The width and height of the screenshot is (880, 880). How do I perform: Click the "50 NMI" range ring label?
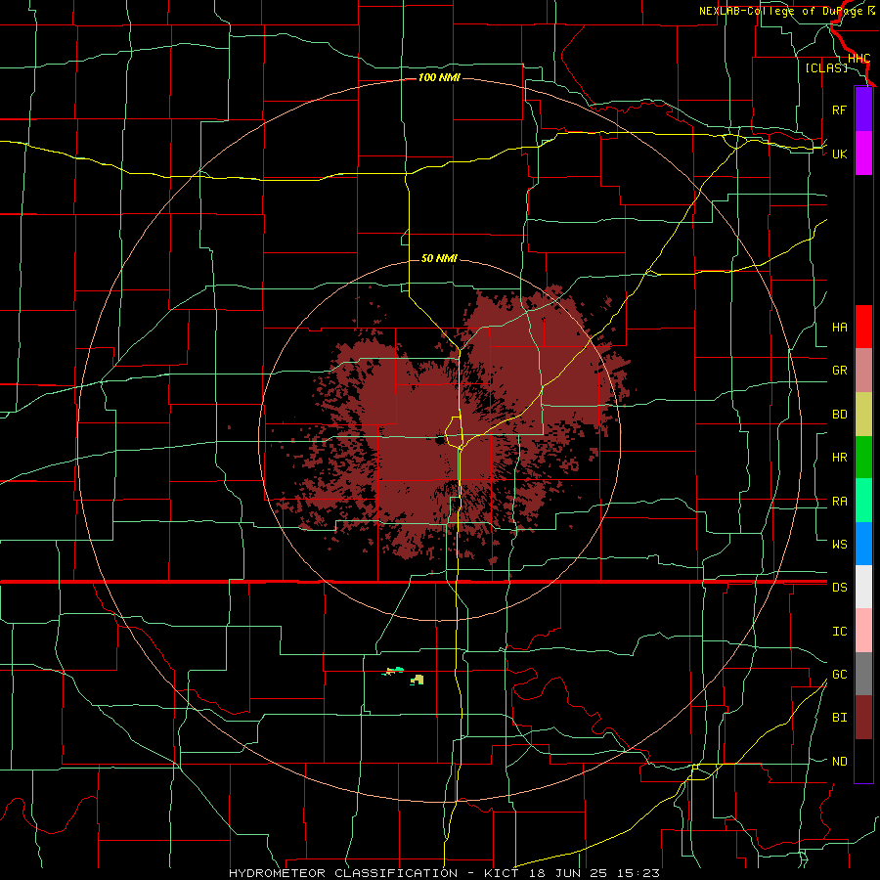pos(439,258)
